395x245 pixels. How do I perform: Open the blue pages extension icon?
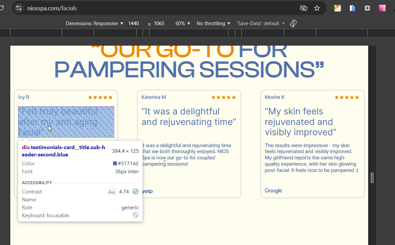point(353,8)
